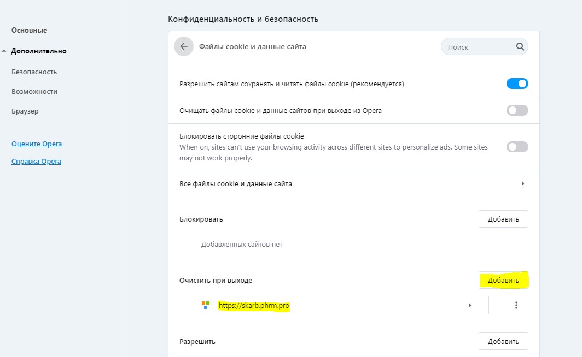
Task: Open three-dot menu for skarb.phrm.pro
Action: (x=516, y=306)
